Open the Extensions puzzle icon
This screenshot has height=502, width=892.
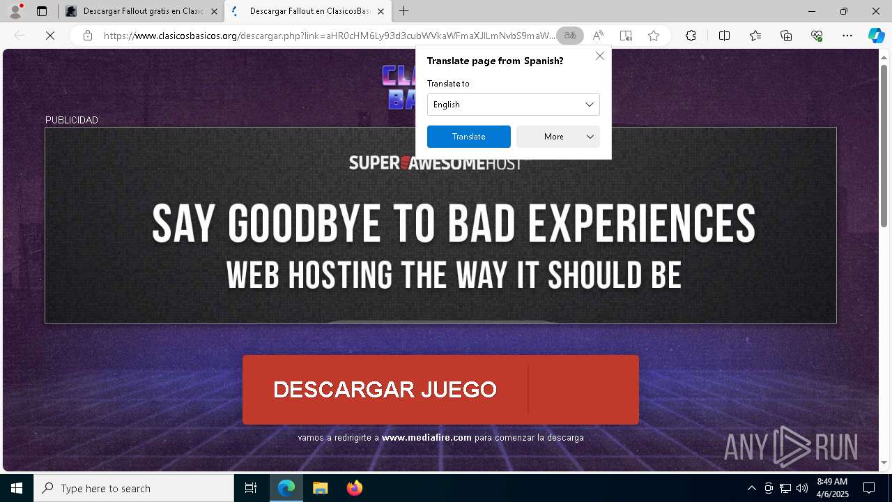coord(691,36)
